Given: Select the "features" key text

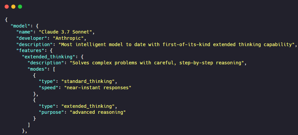Looking at the screenshot, I should point(30,50).
